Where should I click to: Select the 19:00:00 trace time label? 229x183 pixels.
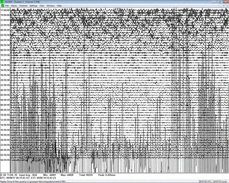click(x=5, y=15)
